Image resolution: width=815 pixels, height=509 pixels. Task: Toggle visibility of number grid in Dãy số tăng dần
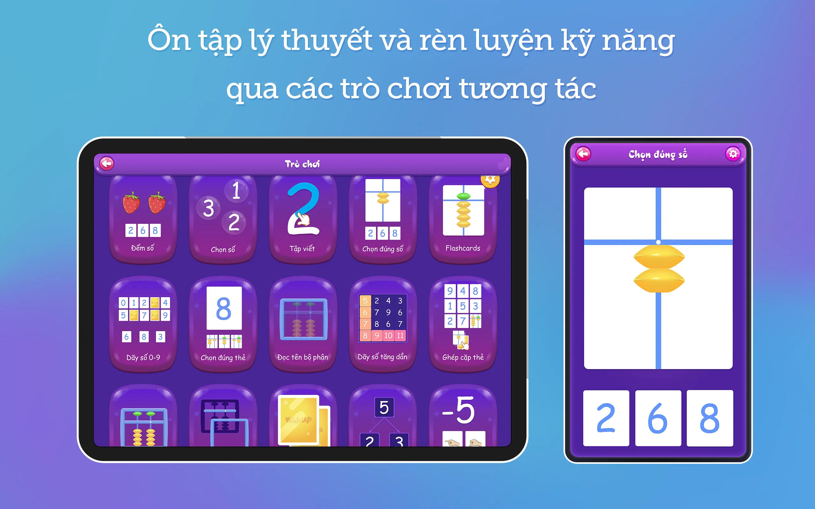click(387, 317)
